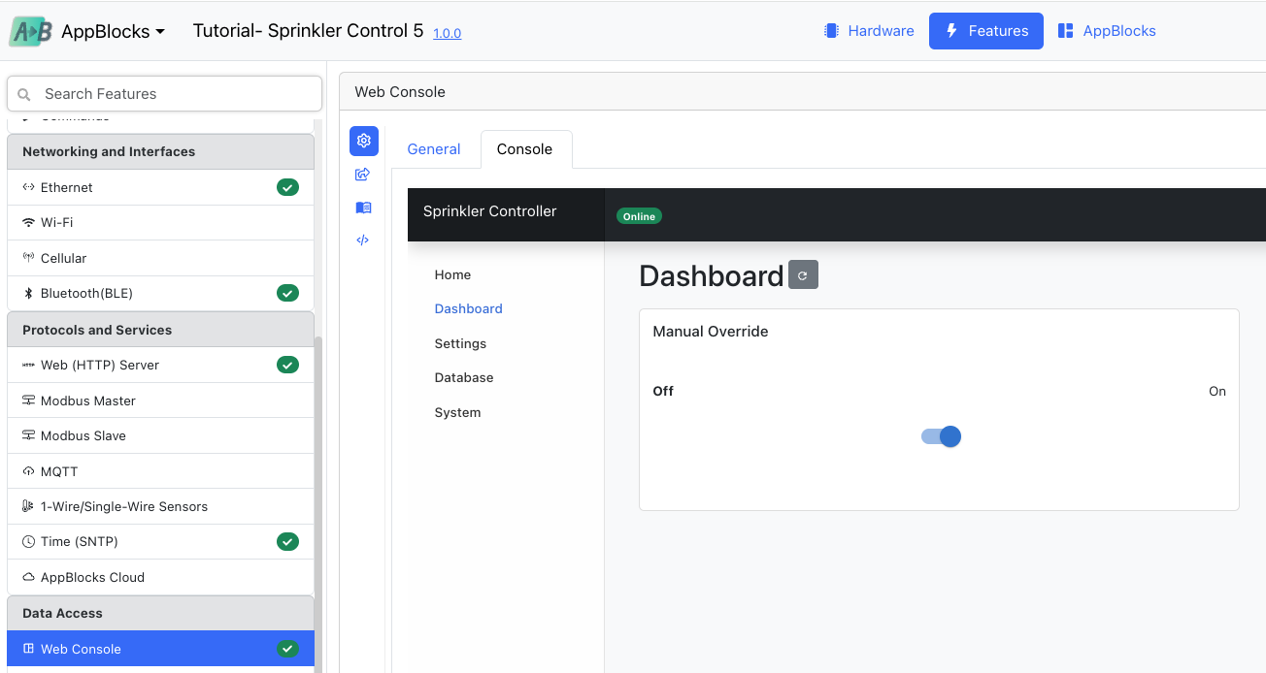Image resolution: width=1266 pixels, height=673 pixels.
Task: Open the AppBlocks dropdown menu
Action: click(113, 31)
